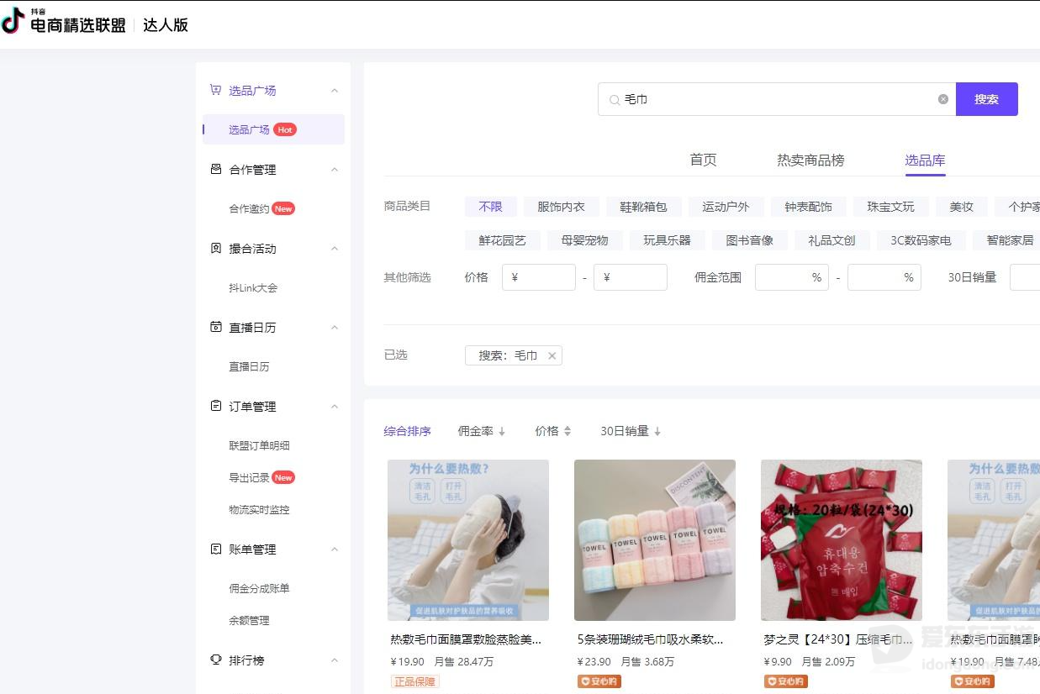1040x694 pixels.
Task: Switch to the 热卖商品榜 tab
Action: point(810,160)
